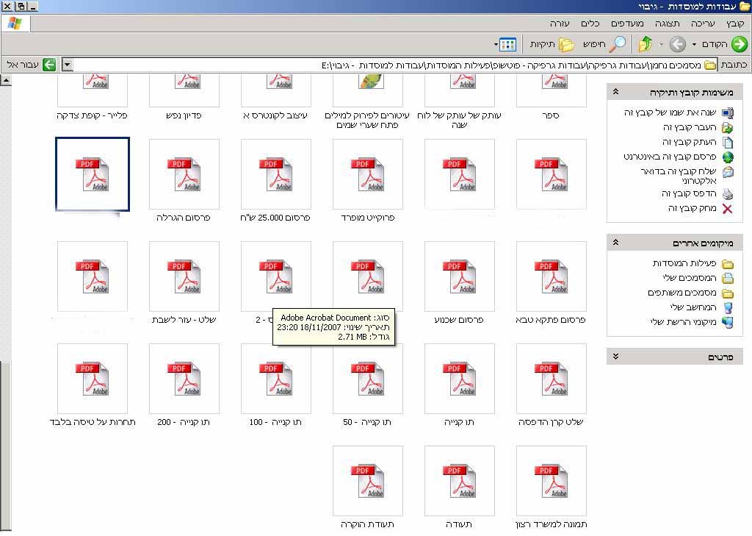The image size is (752, 536).
Task: Select PDF file תעודה
Action: click(x=460, y=482)
